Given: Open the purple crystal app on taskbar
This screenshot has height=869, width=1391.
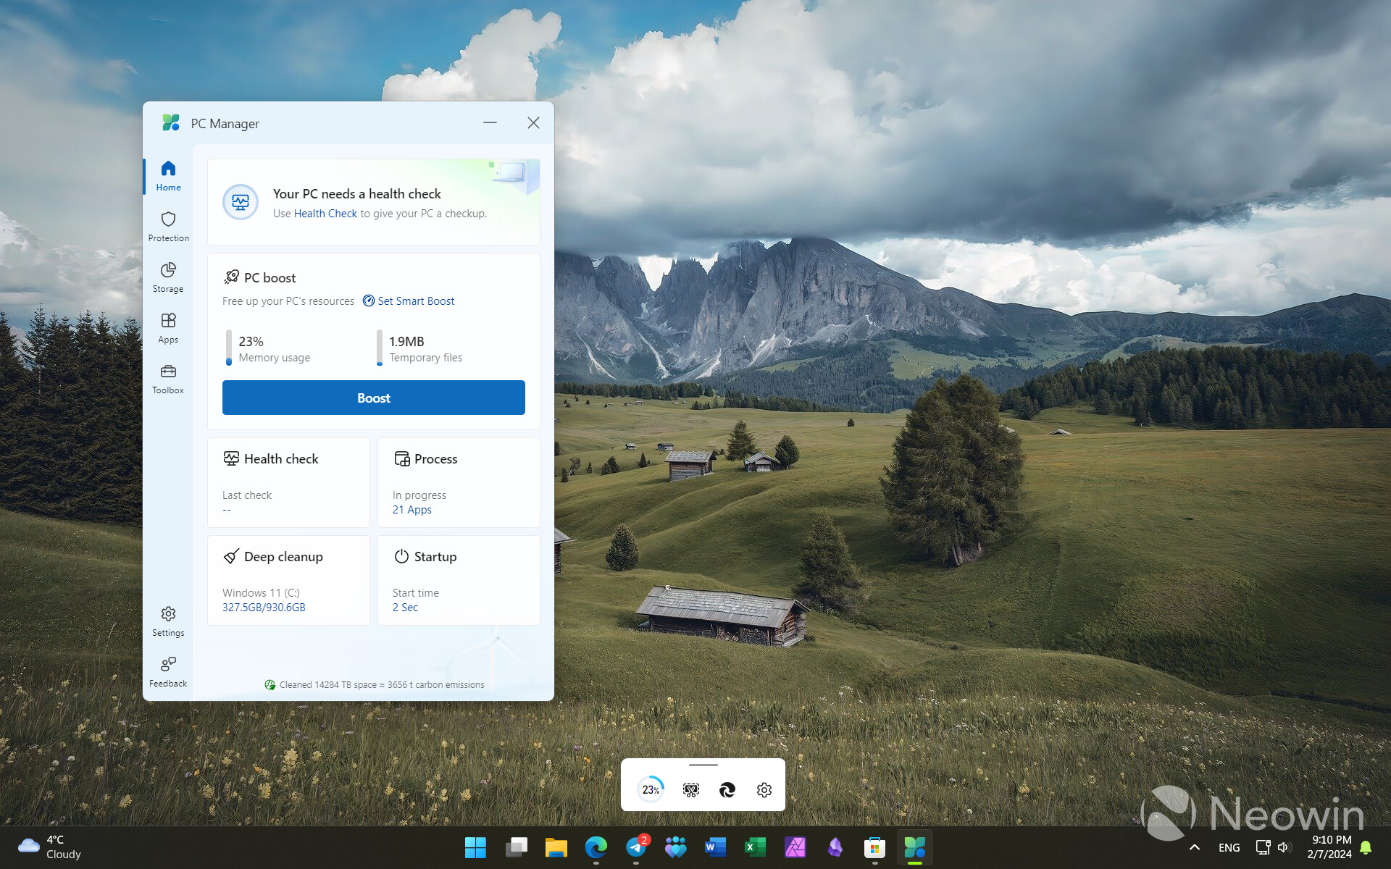Looking at the screenshot, I should click(x=835, y=847).
